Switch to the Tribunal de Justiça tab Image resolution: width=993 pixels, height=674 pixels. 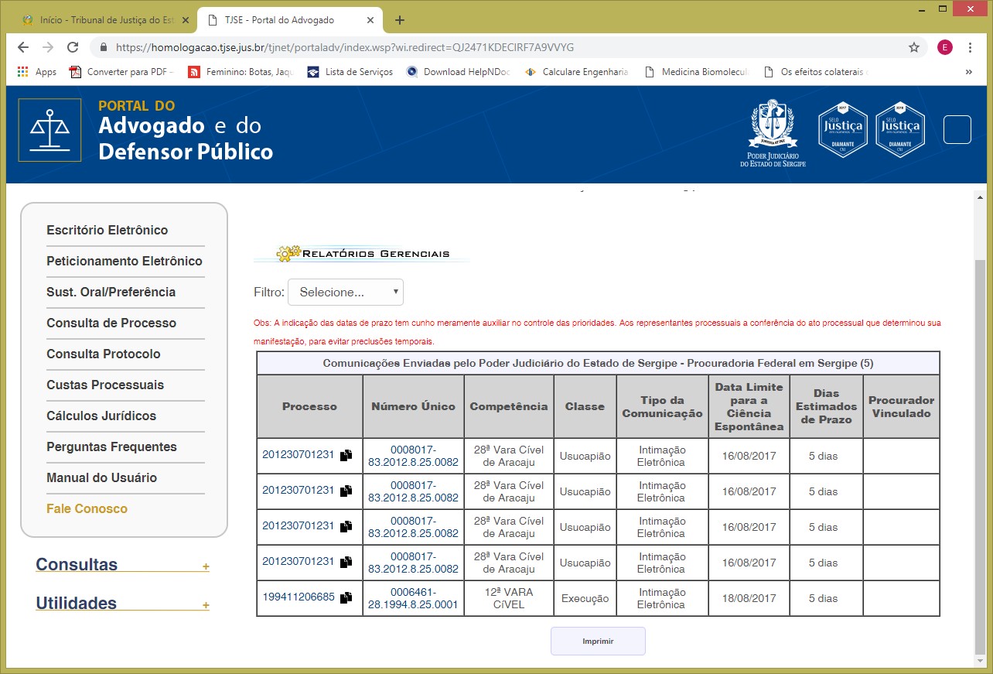99,20
